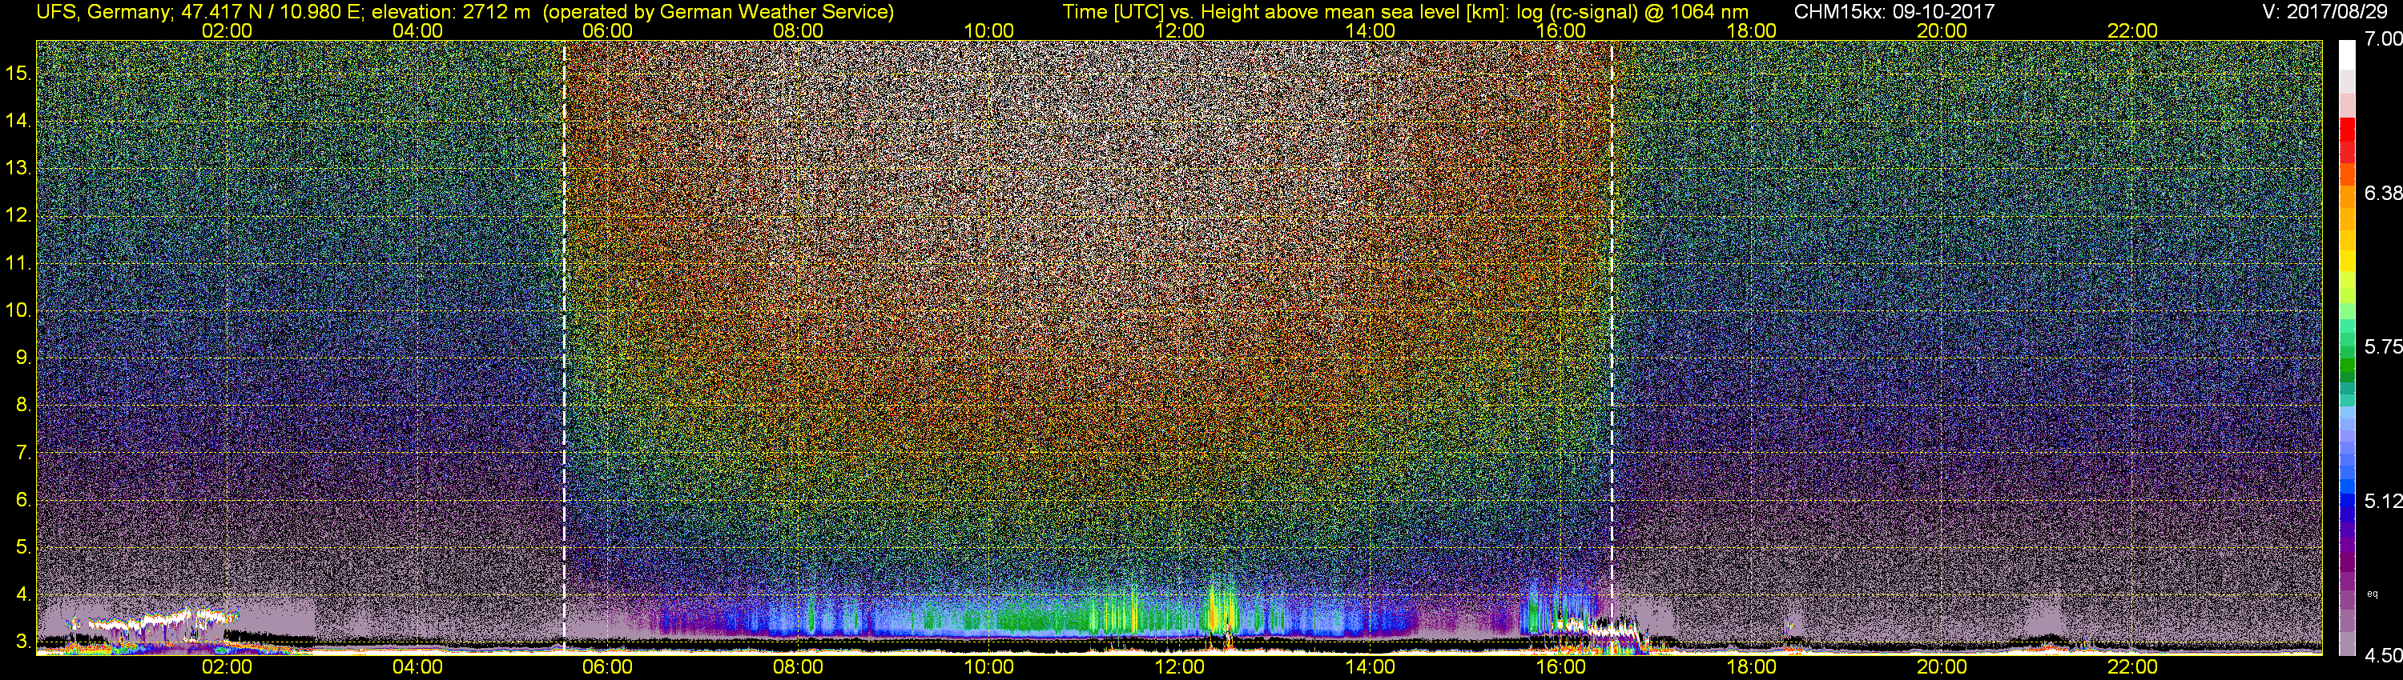
Task: Select the red band on the color scale
Action: [x=2346, y=140]
